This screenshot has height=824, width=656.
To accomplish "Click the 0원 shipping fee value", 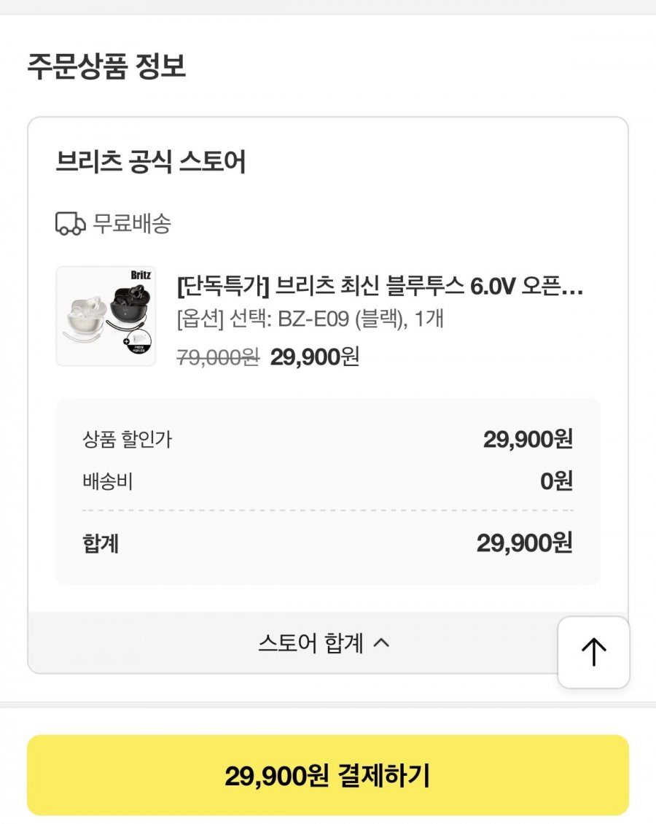I will (x=556, y=481).
